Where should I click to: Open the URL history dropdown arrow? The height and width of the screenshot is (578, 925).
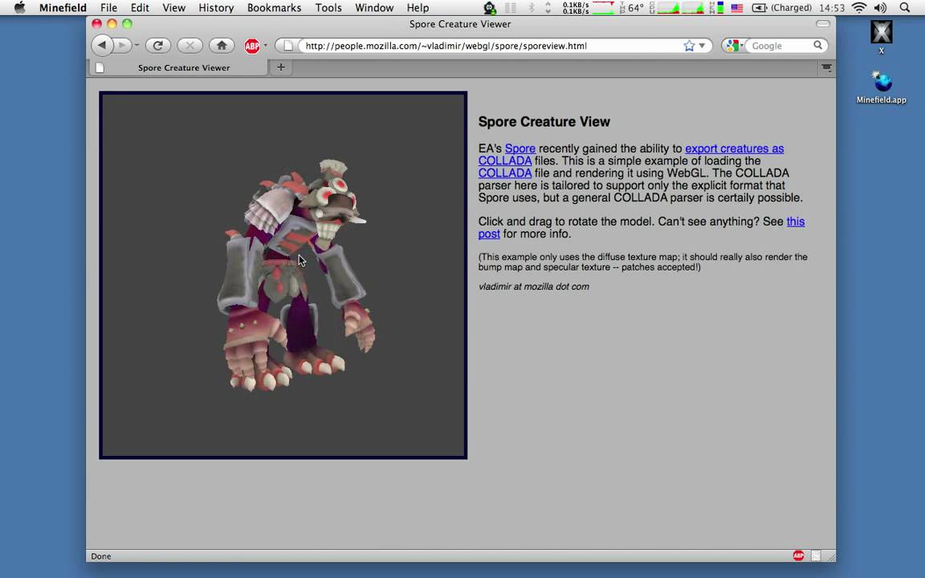tap(702, 46)
